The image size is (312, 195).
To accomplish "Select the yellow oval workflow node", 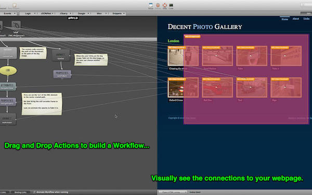I will 8,70.
